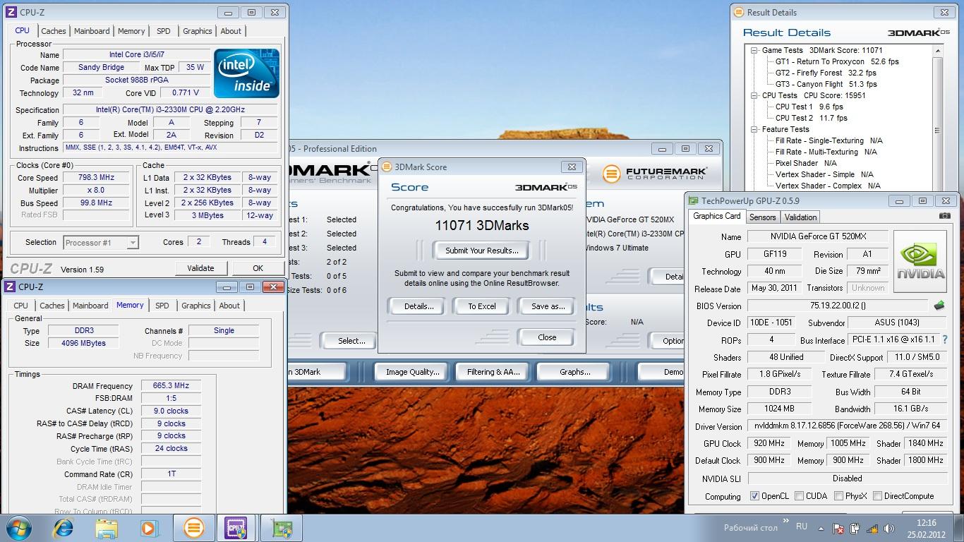Click the Result Details scrollbar up arrow
This screenshot has width=964, height=542.
[x=938, y=50]
